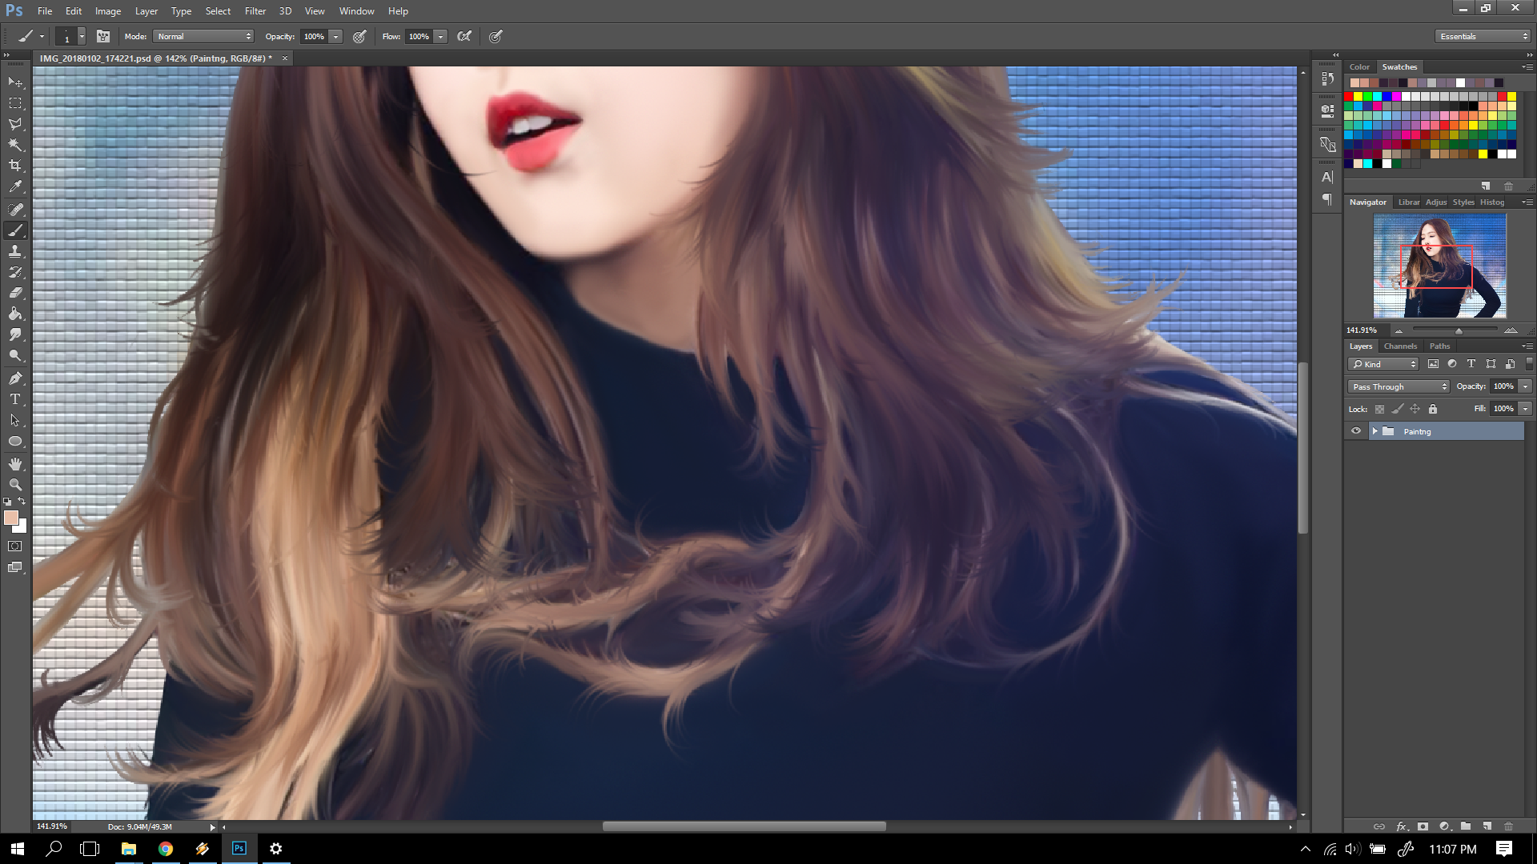Open the brush blend Mode dropdown
1537x864 pixels.
203,36
